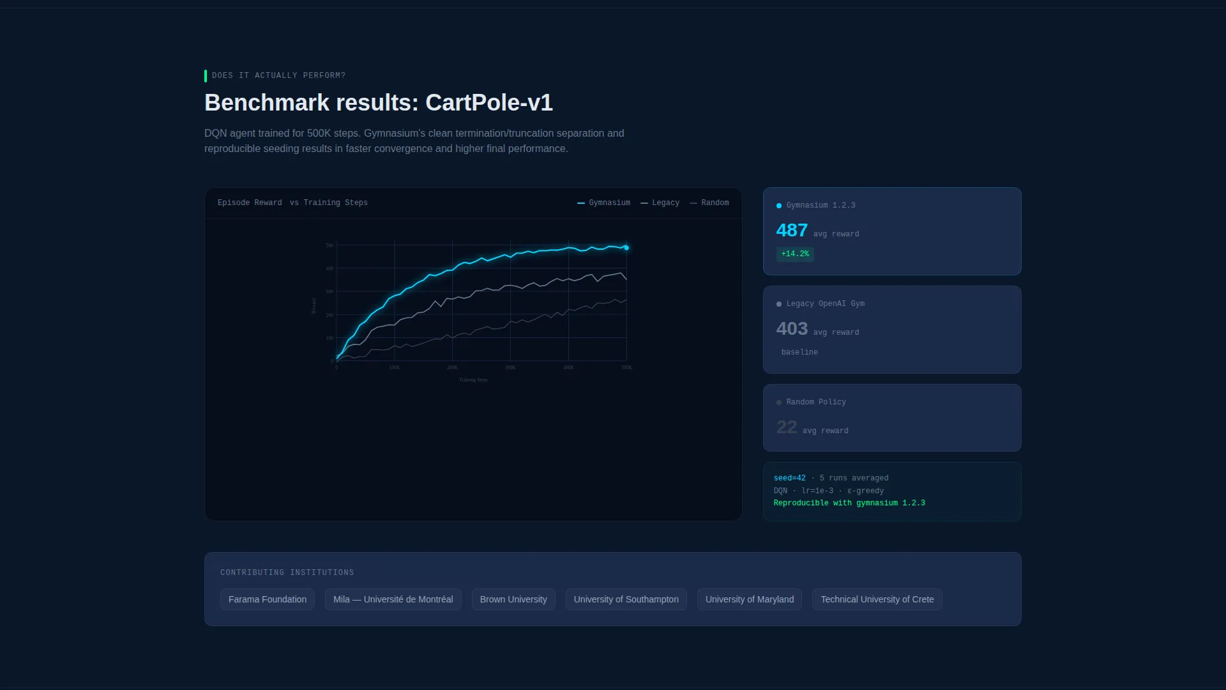Click the 'DQN · lr=1e-3 · ε-greedy' line
The height and width of the screenshot is (690, 1226).
click(x=829, y=491)
